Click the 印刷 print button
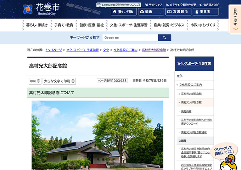Viewport: 241px width, 170px height. (x=35, y=81)
